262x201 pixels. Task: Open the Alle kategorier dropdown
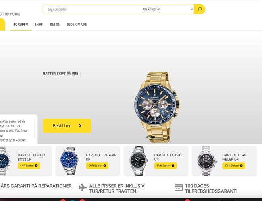click(167, 9)
